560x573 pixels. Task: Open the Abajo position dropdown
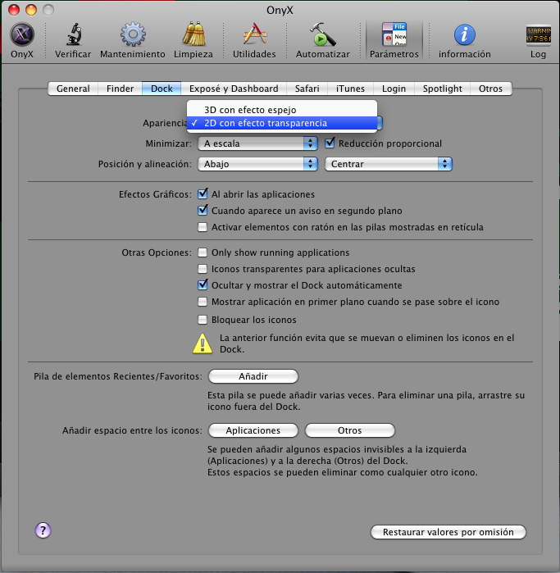257,164
